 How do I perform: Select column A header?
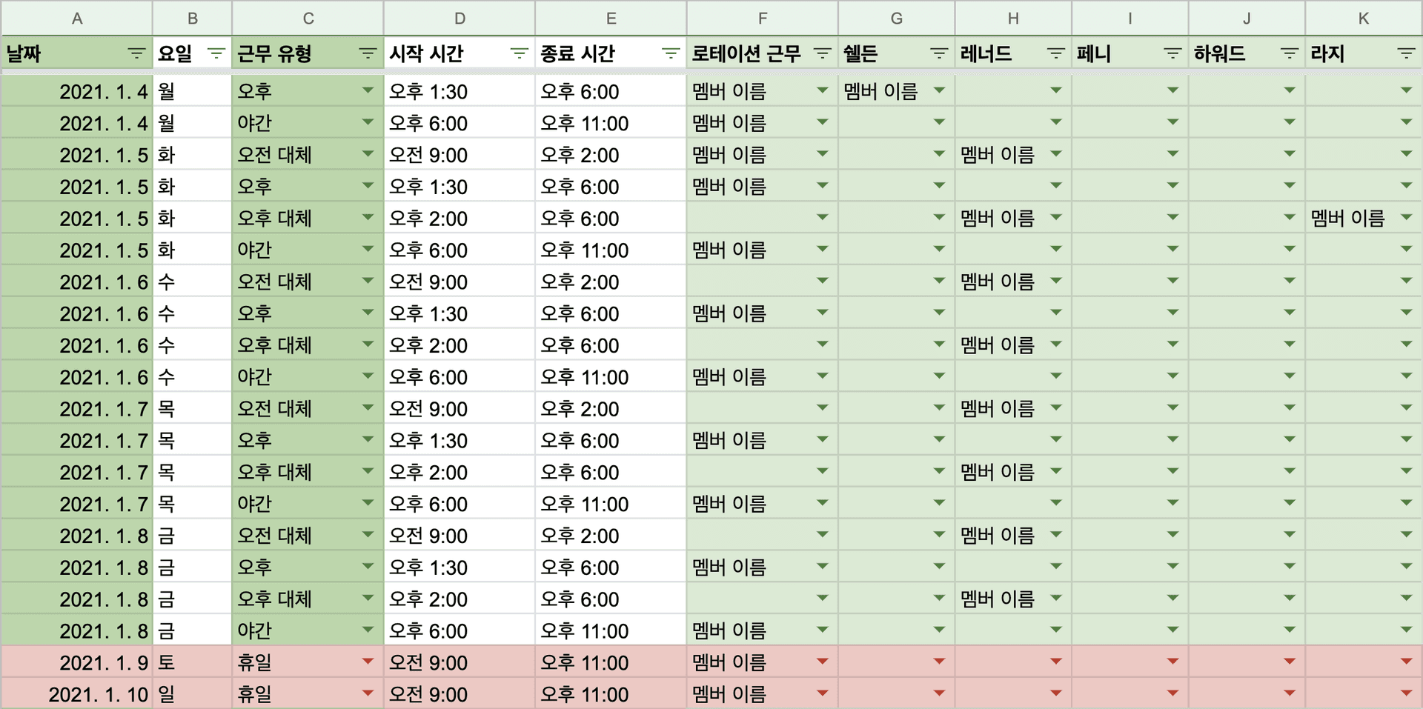(x=77, y=19)
